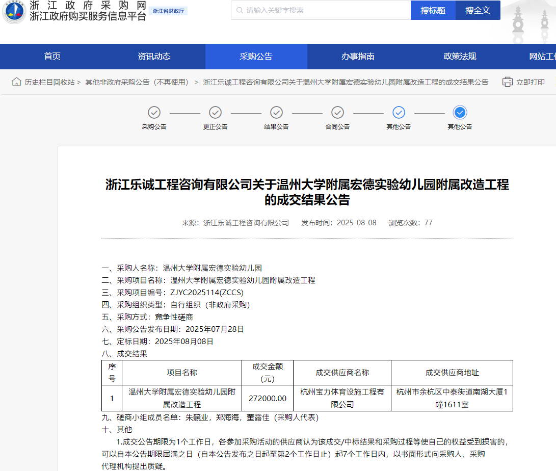The width and height of the screenshot is (556, 471).
Task: Click the 采购公告 step checkmark circle
Action: pyautogui.click(x=154, y=112)
